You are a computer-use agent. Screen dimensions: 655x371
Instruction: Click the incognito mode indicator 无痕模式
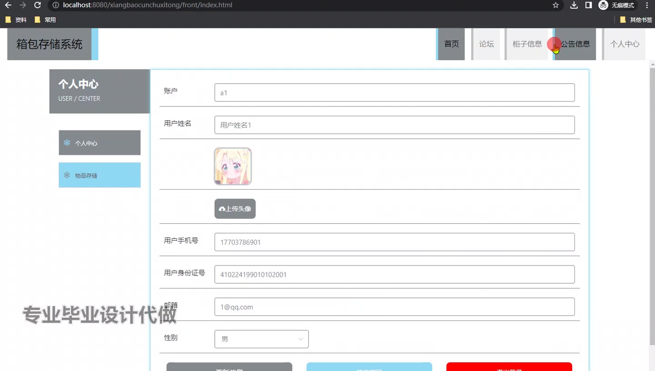coord(617,5)
